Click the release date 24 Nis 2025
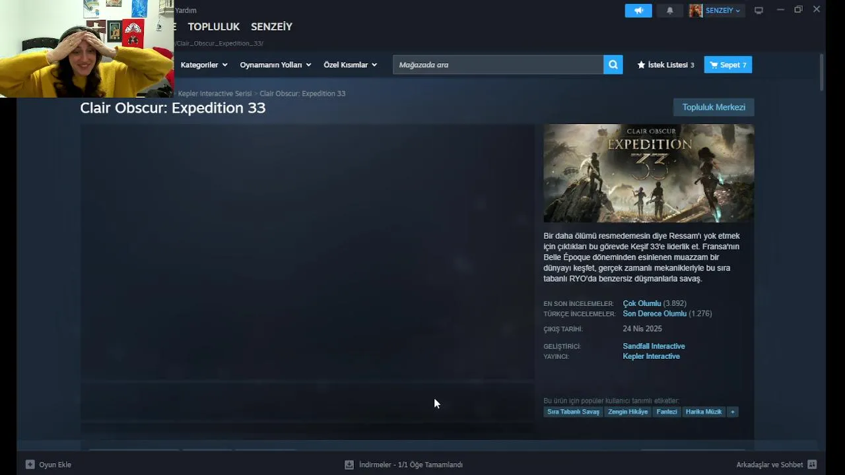Screen dimensions: 845x475 pos(642,329)
